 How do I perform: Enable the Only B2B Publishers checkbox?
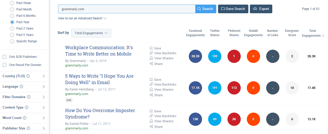pyautogui.click(x=5, y=57)
